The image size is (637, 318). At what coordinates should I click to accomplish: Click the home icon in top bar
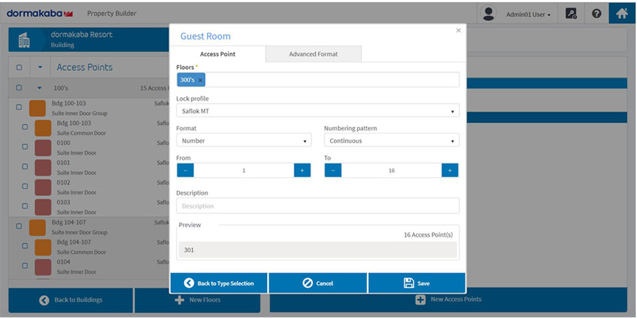(x=622, y=13)
